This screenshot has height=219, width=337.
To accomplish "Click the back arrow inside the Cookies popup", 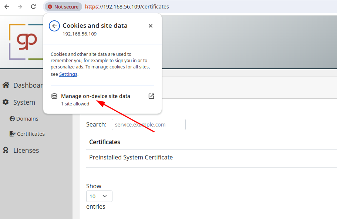I will 54,26.
